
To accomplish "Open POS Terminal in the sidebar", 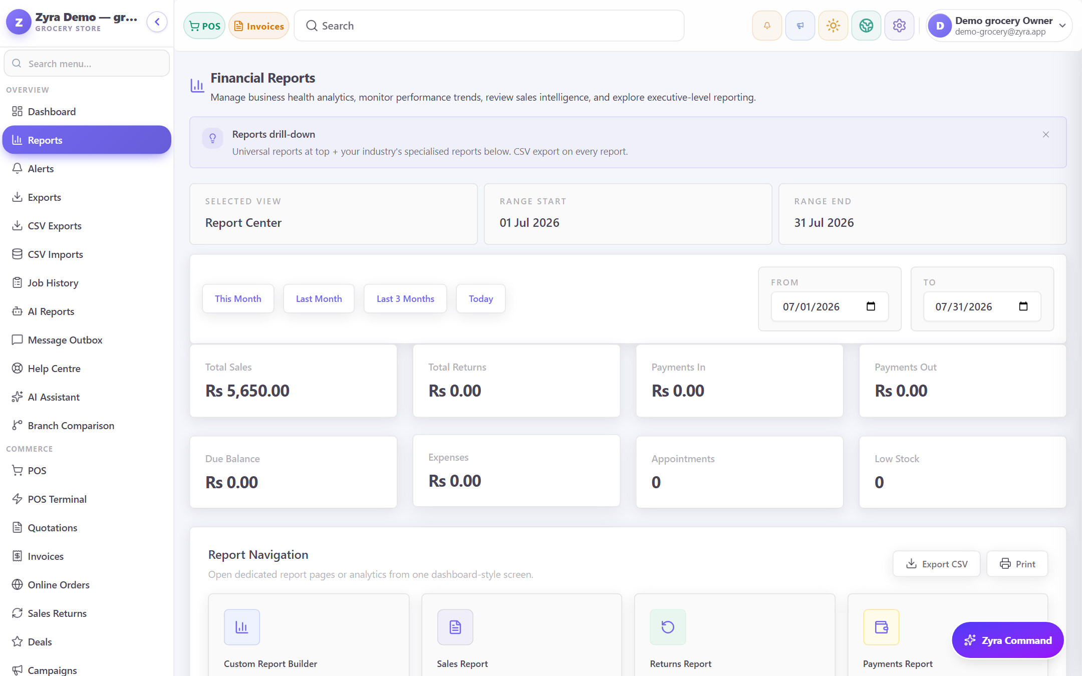I will coord(87,499).
